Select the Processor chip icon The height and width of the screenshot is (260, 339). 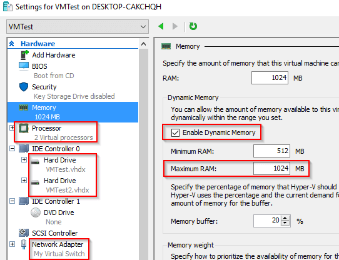click(x=24, y=128)
